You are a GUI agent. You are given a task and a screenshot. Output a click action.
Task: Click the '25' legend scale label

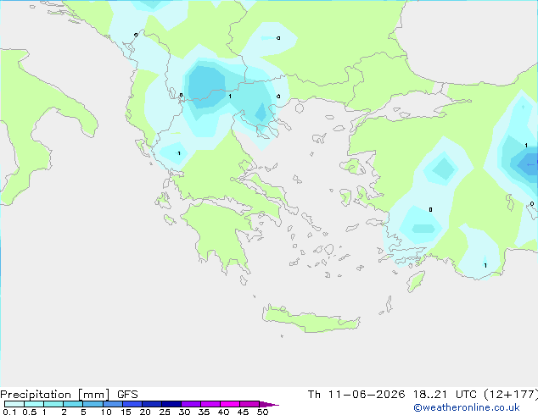pyautogui.click(x=165, y=412)
